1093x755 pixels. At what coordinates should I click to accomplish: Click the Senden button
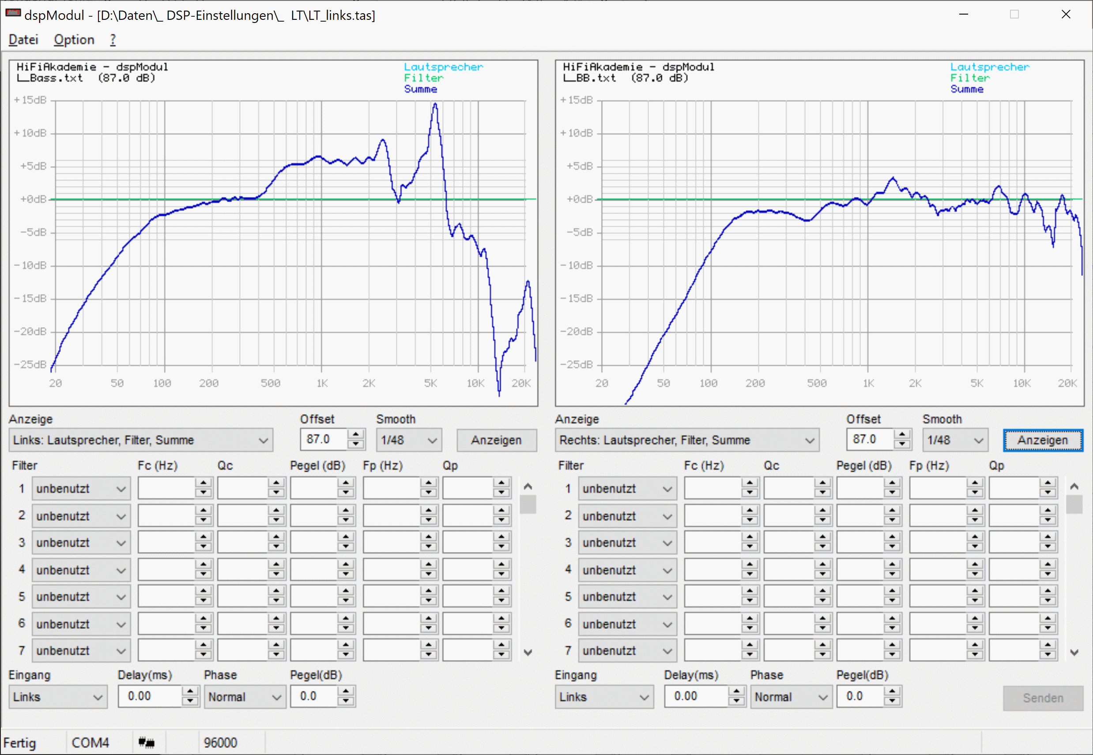[1042, 698]
